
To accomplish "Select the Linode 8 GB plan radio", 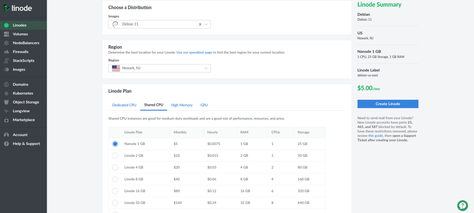I will (x=115, y=179).
